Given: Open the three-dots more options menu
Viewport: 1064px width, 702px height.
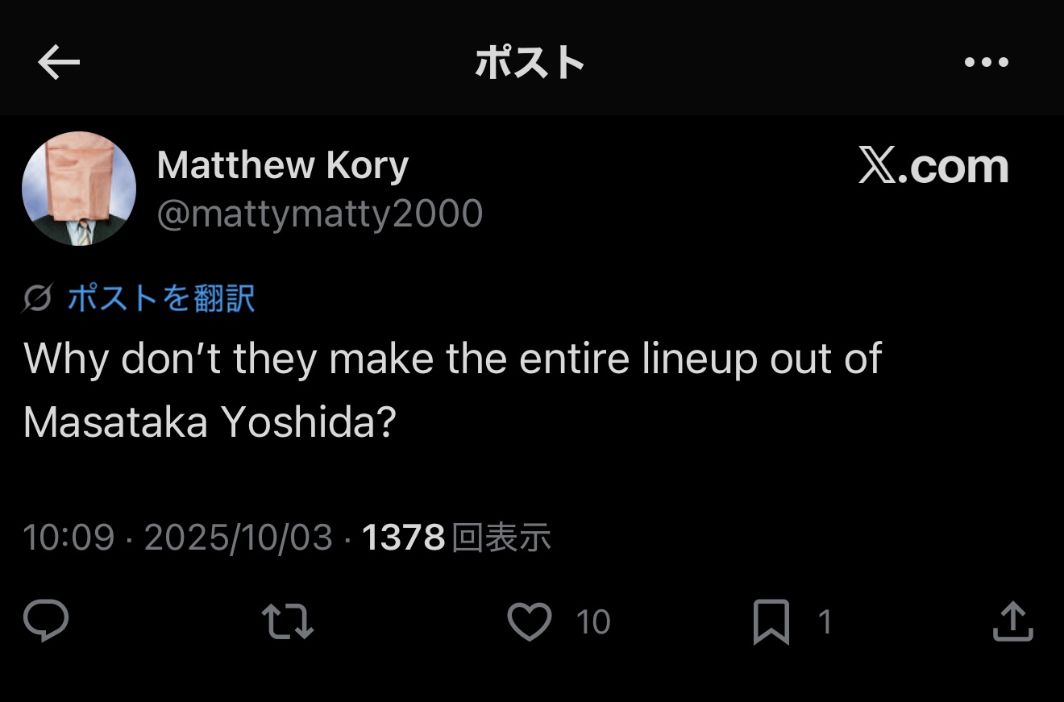Looking at the screenshot, I should (986, 62).
